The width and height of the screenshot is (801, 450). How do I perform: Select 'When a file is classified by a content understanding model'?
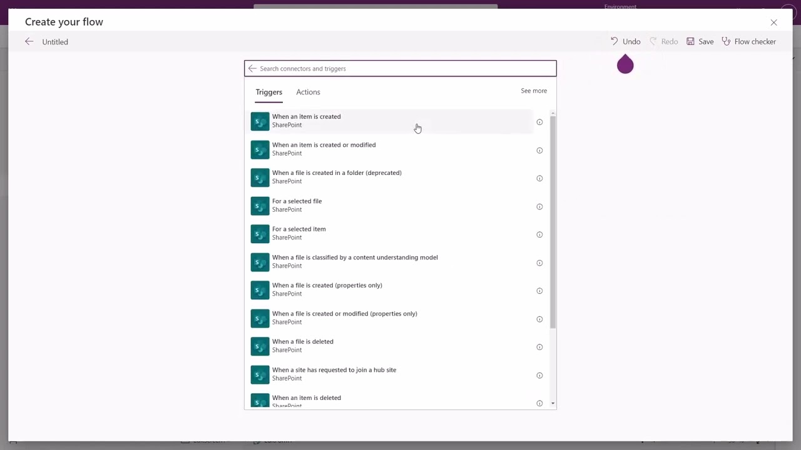pyautogui.click(x=391, y=262)
